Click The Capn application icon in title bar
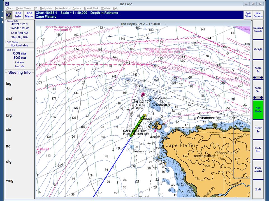The image size is (269, 201). [x=7, y=4]
